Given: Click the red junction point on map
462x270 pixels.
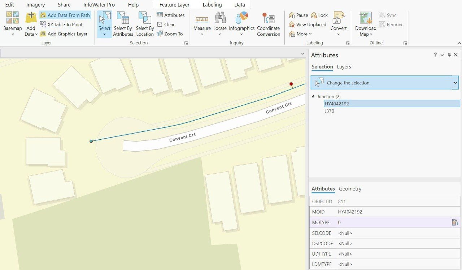Looking at the screenshot, I should (291, 84).
